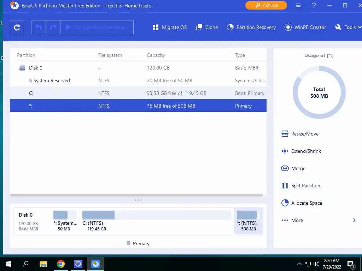The image size is (362, 271).
Task: Choose Resize/Move operation
Action: [x=300, y=134]
